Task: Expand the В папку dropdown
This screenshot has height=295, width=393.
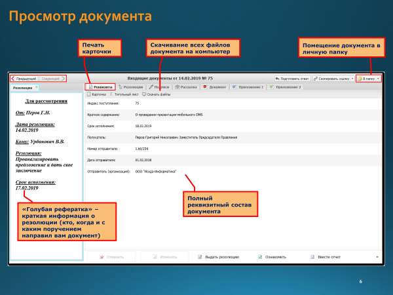Action: 378,78
